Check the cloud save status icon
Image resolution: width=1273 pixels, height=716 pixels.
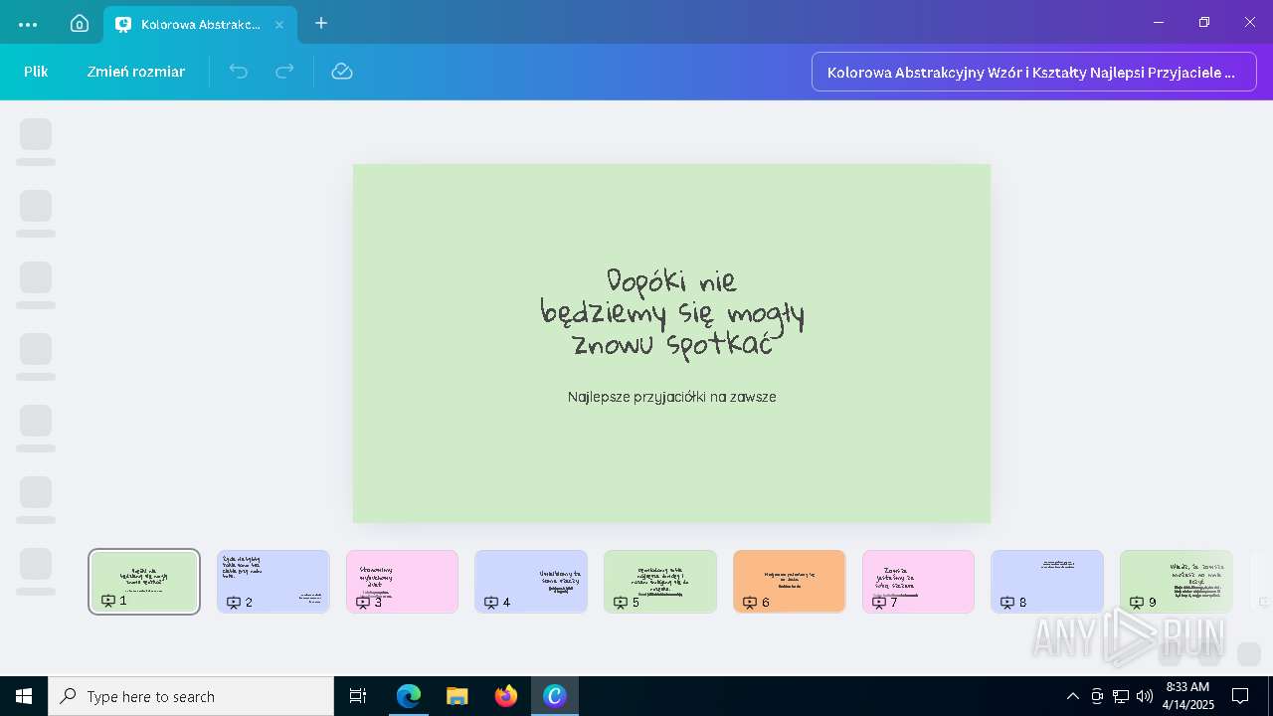[x=342, y=71]
